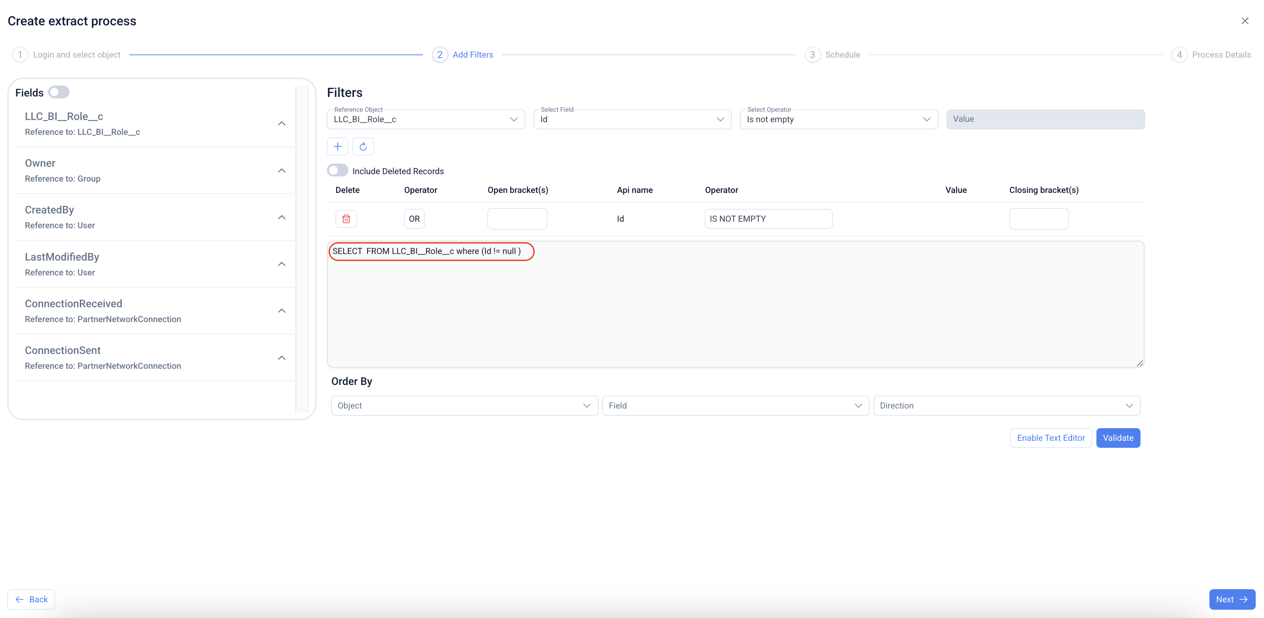Click the Validate button
Viewport: 1264px width, 618px height.
[1117, 437]
